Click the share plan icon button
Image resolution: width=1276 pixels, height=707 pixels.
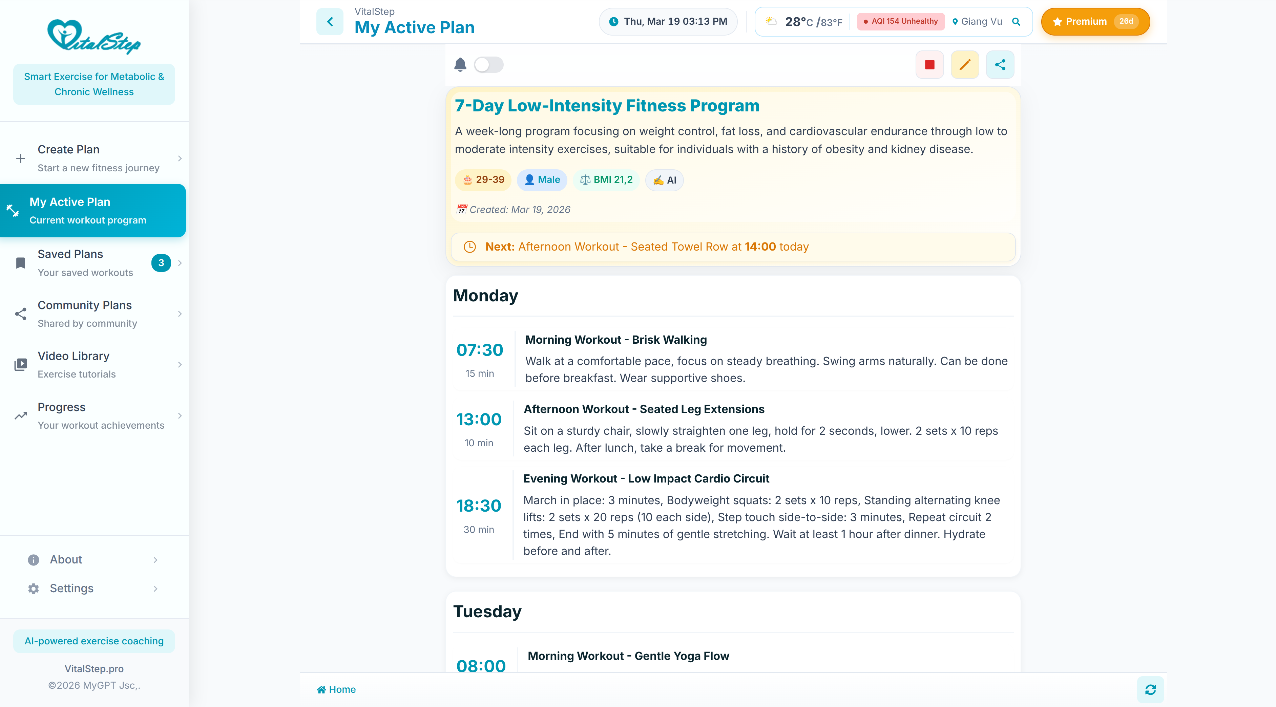pyautogui.click(x=1000, y=65)
